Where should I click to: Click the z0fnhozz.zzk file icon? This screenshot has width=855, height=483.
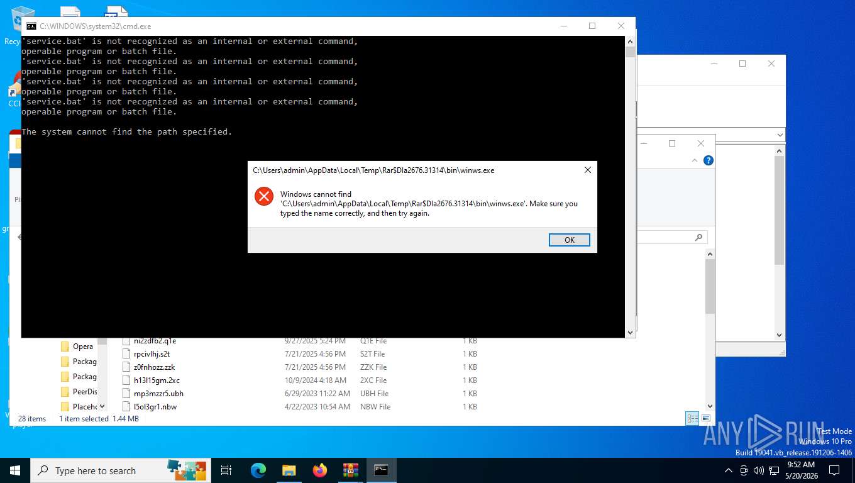pos(126,367)
